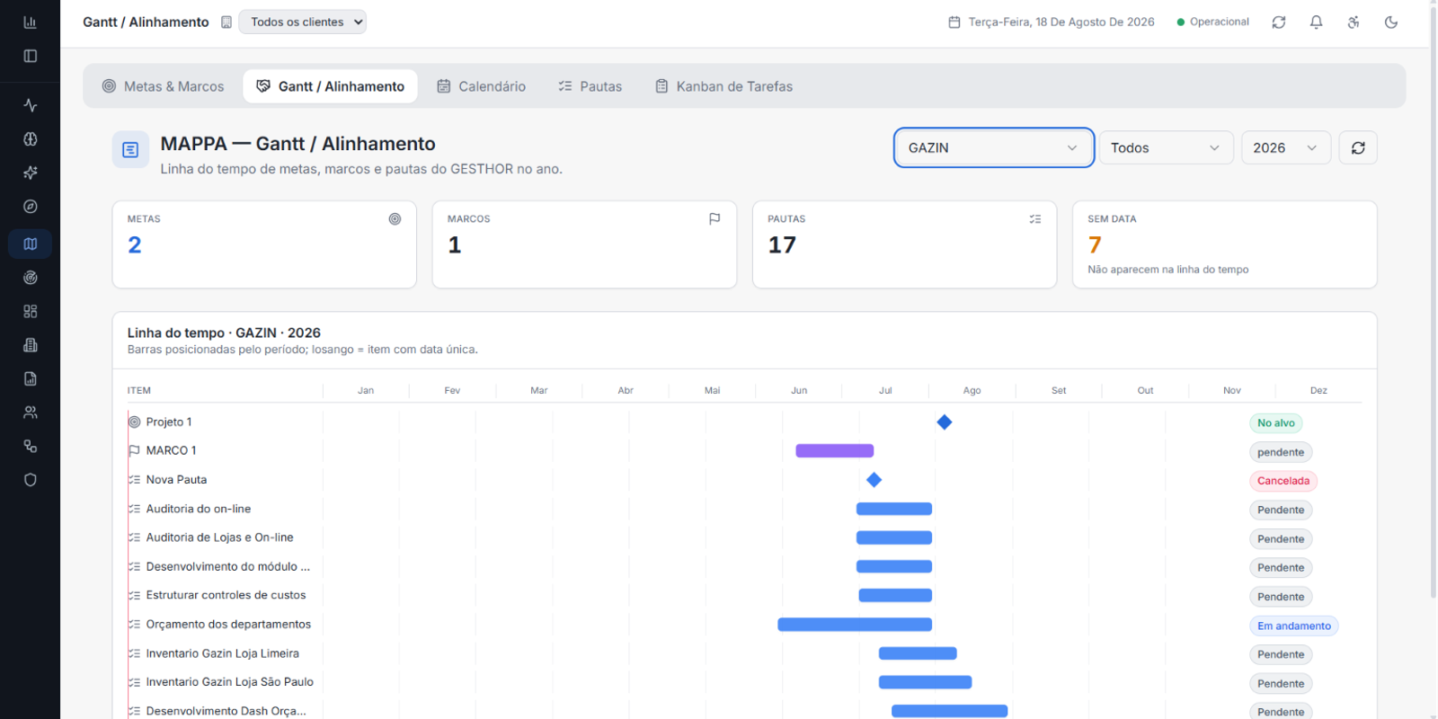
Task: Click the Projeto 1 diamond marker
Action: [x=945, y=422]
